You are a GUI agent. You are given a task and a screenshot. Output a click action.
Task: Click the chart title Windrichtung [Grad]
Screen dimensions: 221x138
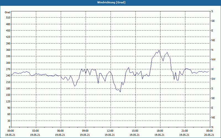point(111,2)
